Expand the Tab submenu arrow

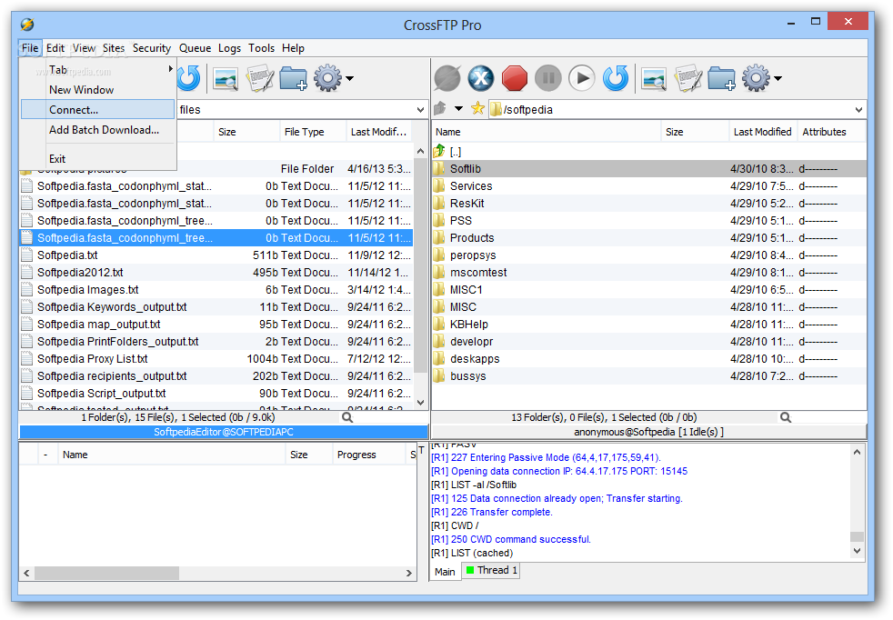[x=170, y=69]
